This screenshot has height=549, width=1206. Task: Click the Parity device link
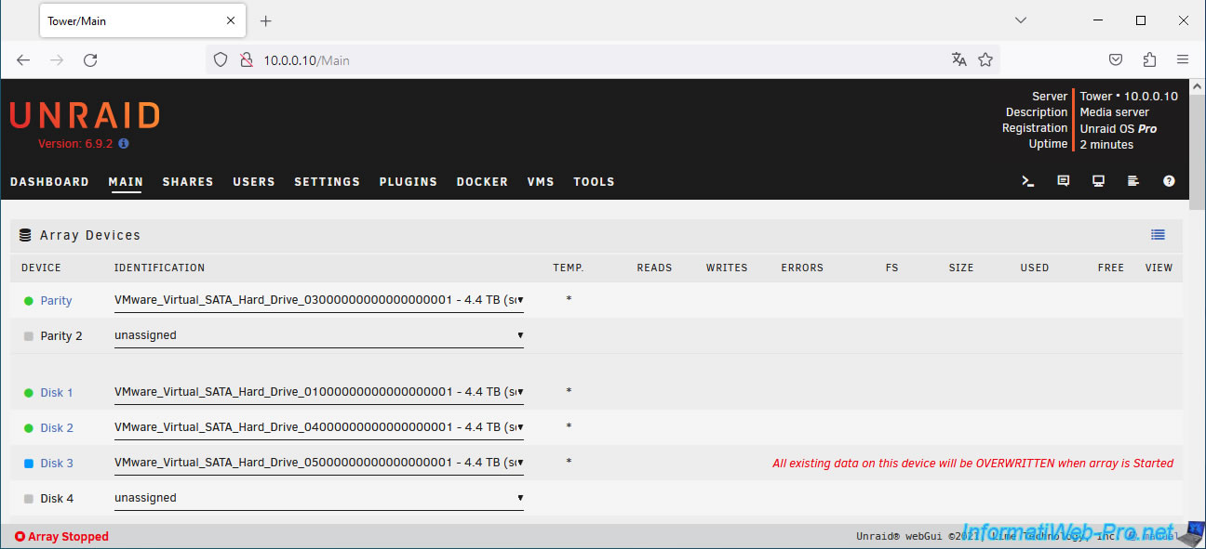click(56, 301)
